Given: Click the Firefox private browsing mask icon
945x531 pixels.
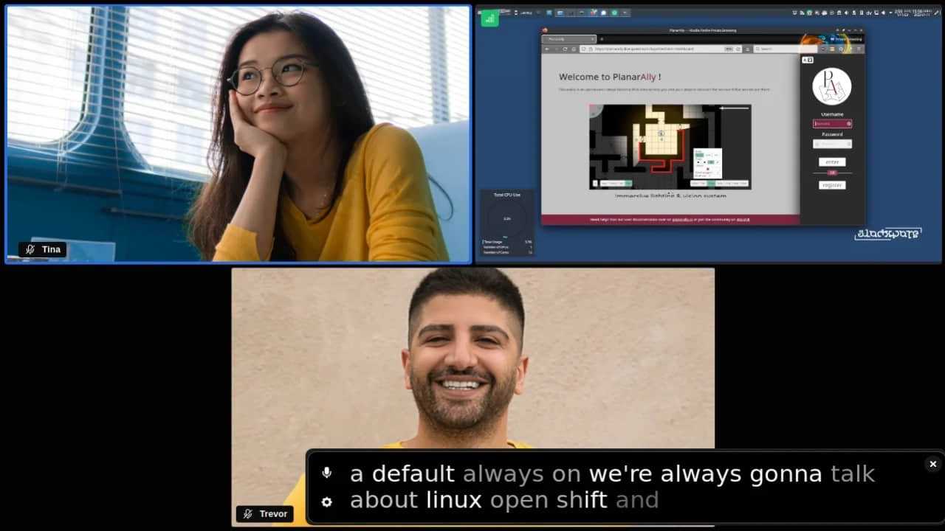Looking at the screenshot, I should tap(831, 39).
